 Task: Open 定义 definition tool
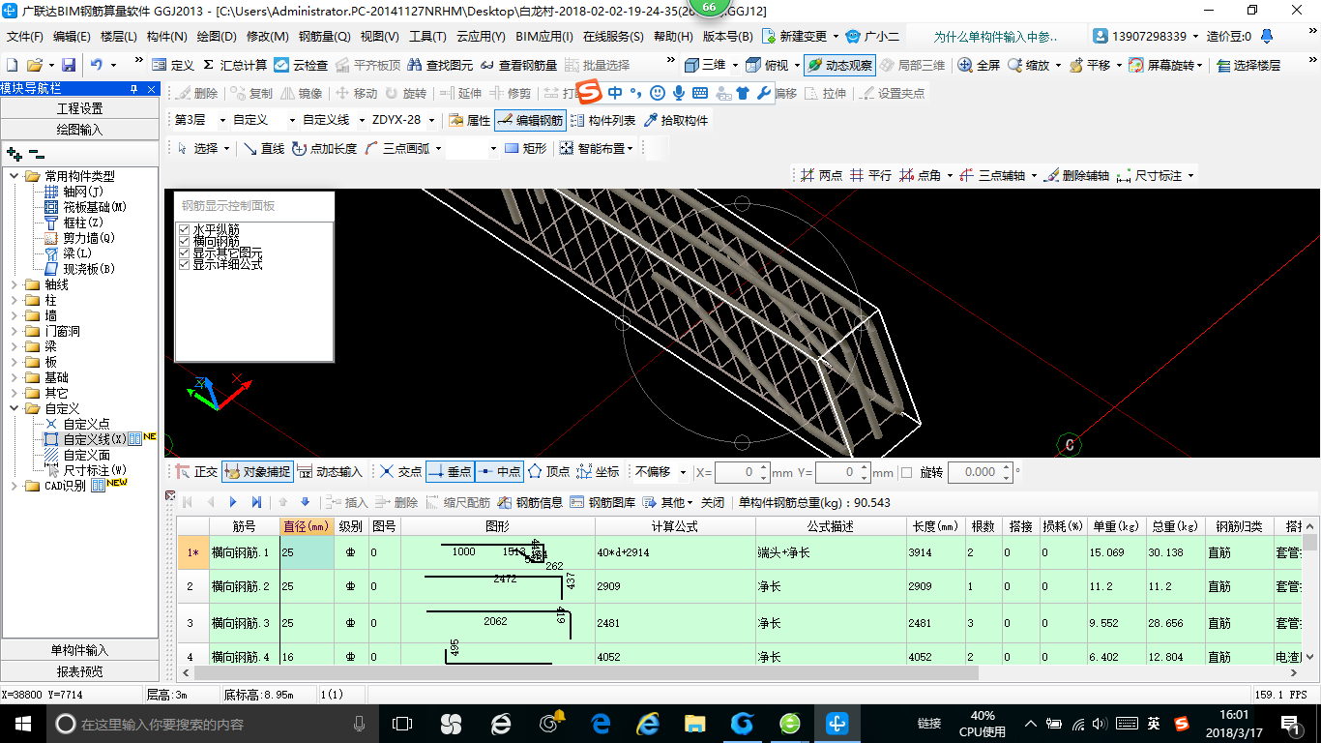[173, 65]
